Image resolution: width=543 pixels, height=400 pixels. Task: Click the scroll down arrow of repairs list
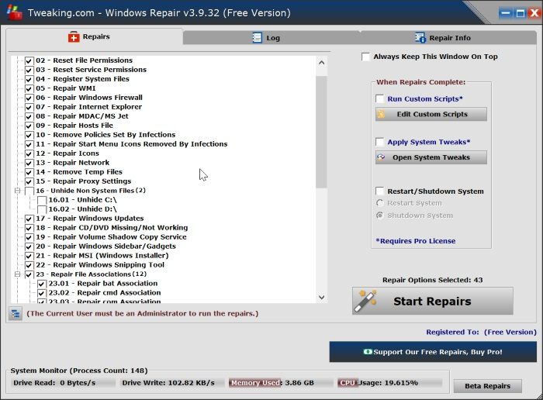tap(321, 297)
